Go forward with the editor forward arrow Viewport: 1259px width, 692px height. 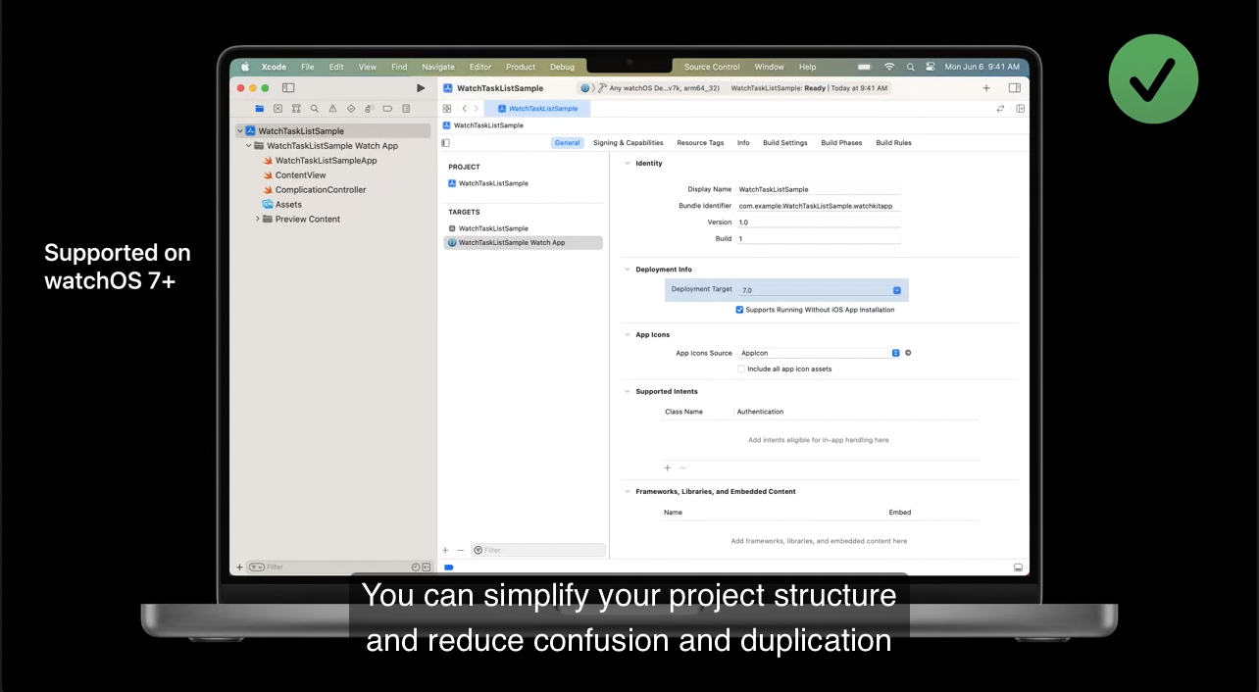coord(477,109)
